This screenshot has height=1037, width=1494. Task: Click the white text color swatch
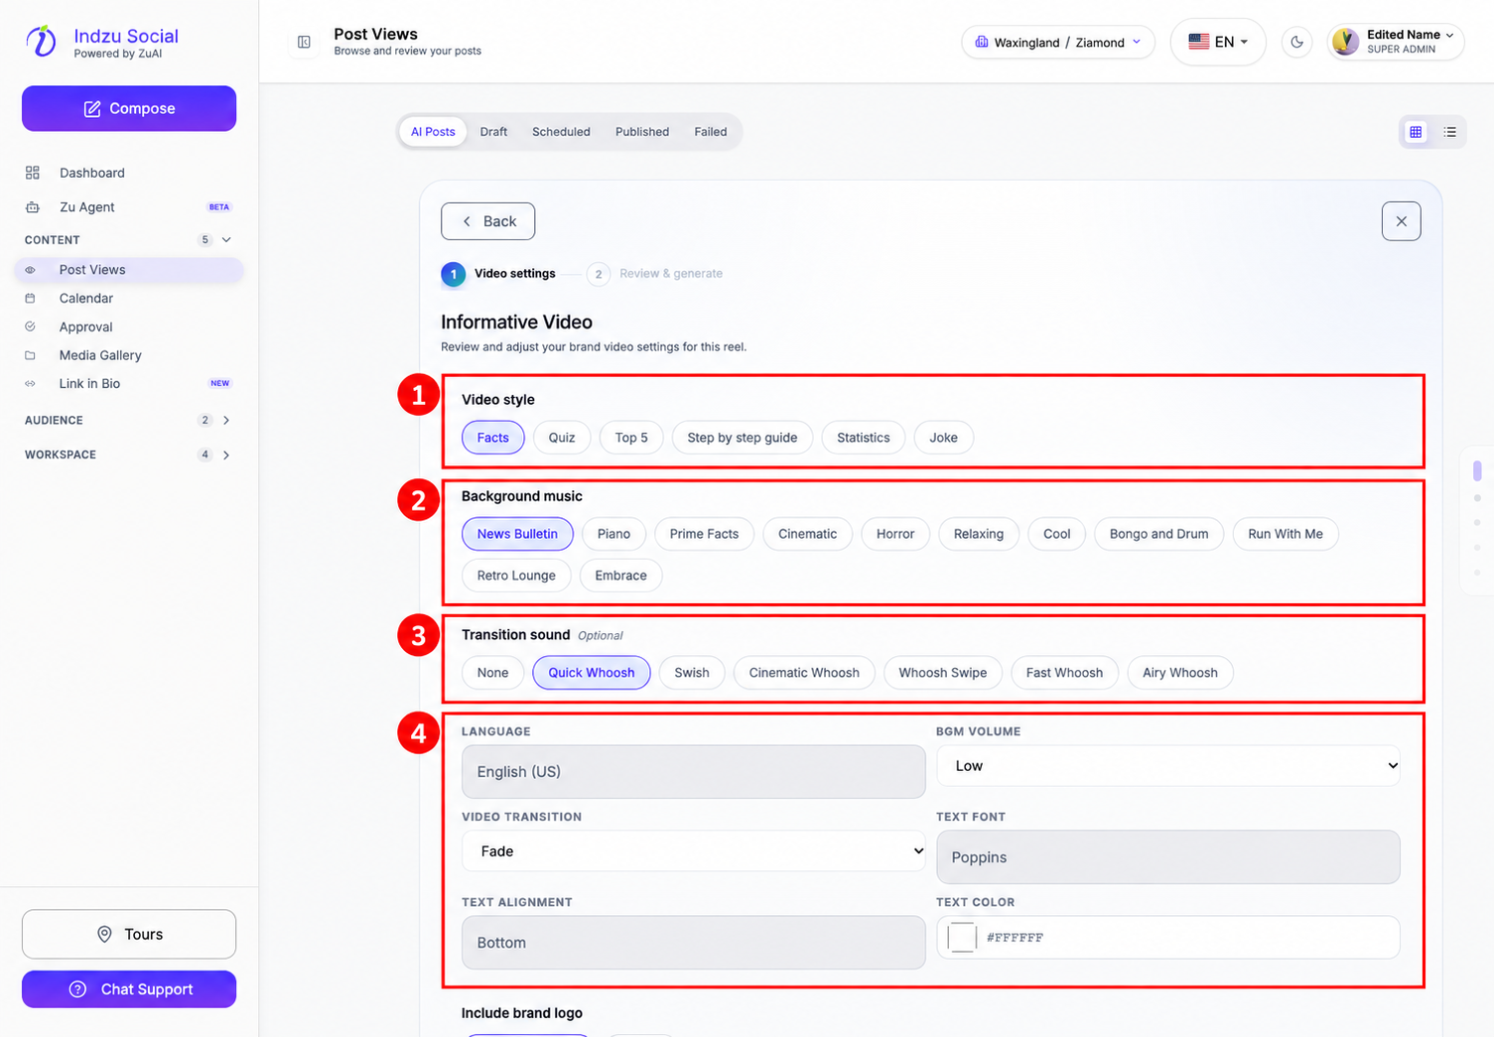[962, 937]
